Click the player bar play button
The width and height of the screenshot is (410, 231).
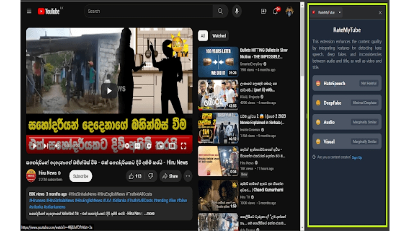point(34,146)
